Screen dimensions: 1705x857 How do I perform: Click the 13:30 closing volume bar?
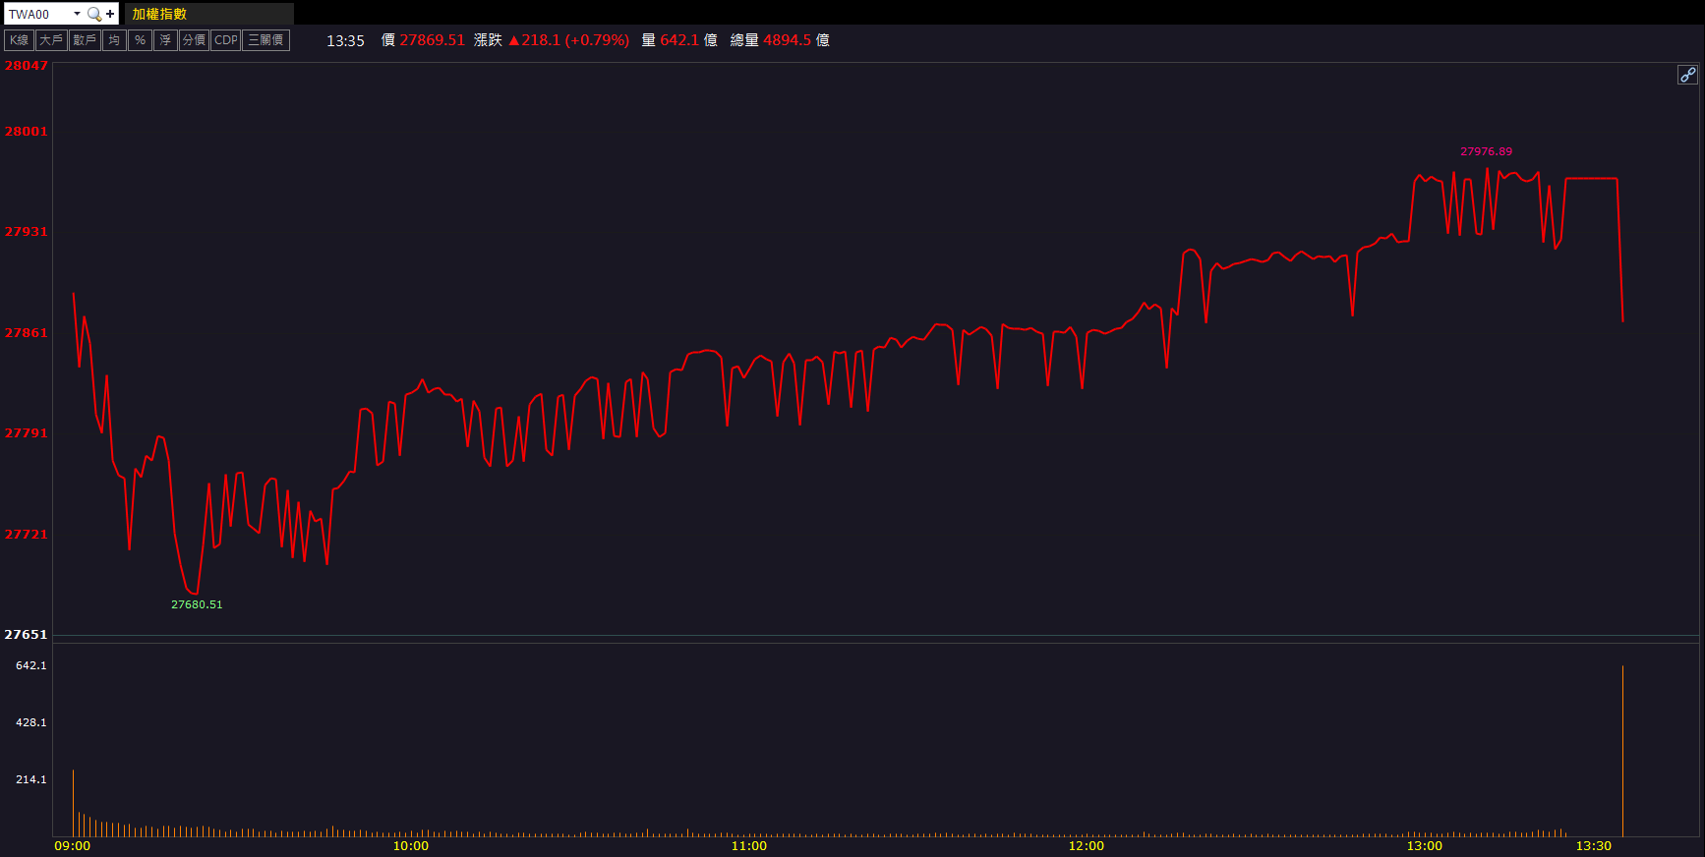[x=1622, y=752]
